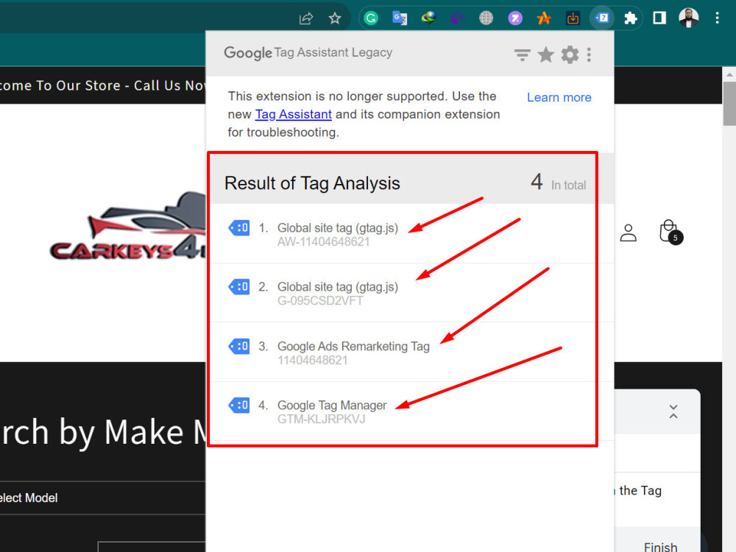Open the Grammarly extension icon
736x552 pixels.
pyautogui.click(x=371, y=18)
